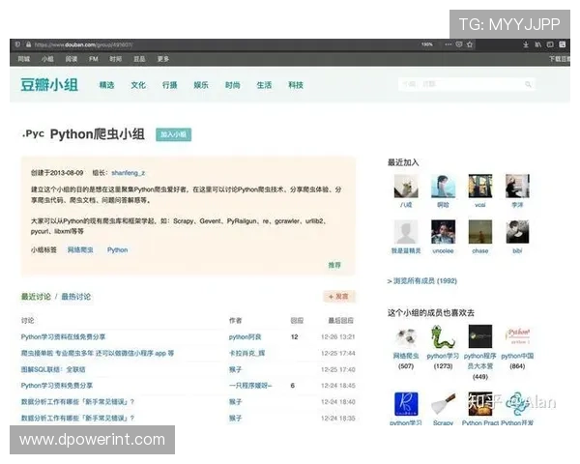Open 时间 in the top Douban navigation
Image resolution: width=580 pixels, height=464 pixels.
(115, 59)
